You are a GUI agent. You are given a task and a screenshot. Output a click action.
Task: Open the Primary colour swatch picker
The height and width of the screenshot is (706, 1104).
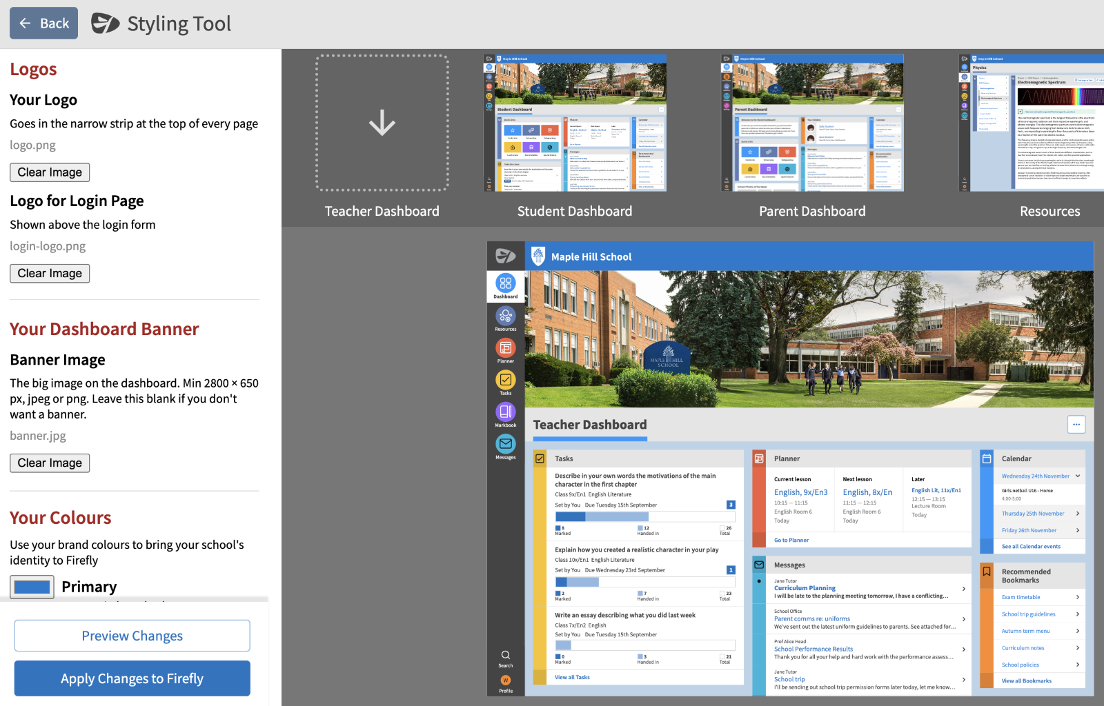coord(32,587)
